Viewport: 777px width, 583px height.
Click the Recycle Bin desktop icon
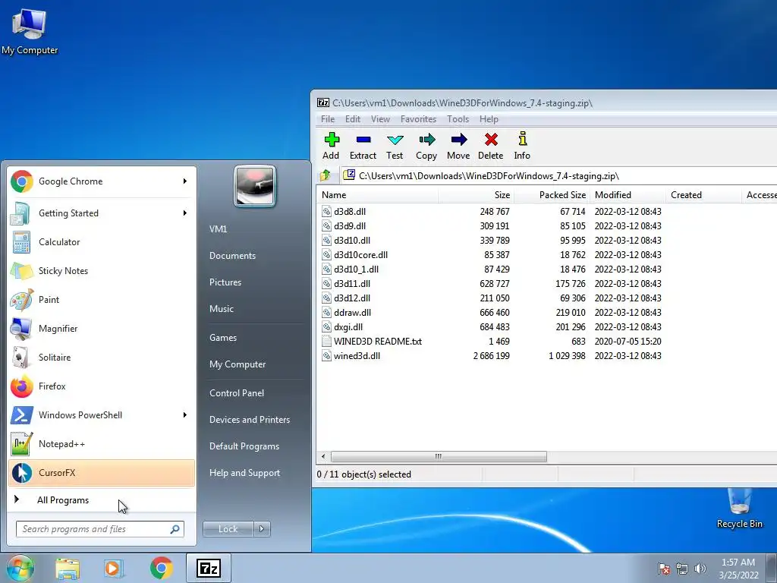739,509
